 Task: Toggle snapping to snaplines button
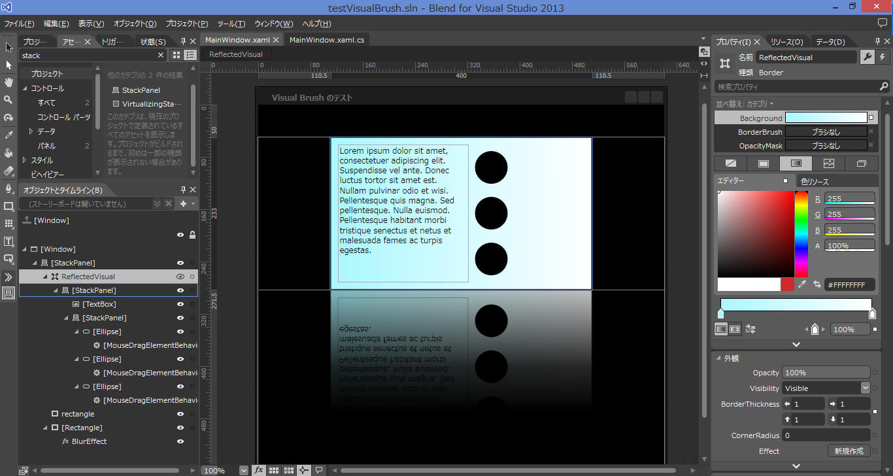pos(304,470)
